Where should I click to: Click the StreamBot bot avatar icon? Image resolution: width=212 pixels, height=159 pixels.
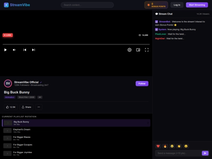[x=156, y=22]
